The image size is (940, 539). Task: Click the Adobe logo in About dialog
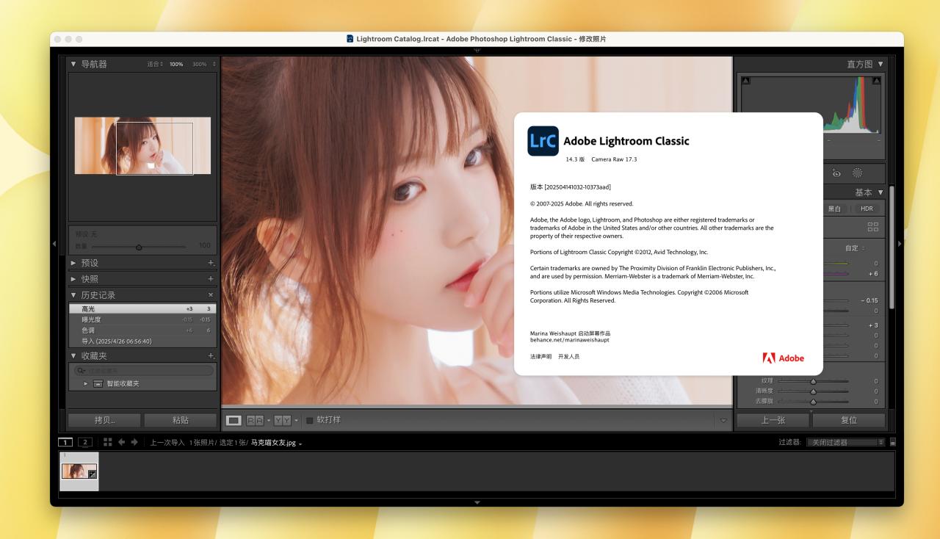pos(784,358)
